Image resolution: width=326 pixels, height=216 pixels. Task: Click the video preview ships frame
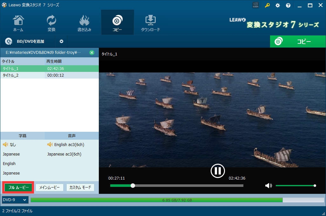tap(212, 120)
